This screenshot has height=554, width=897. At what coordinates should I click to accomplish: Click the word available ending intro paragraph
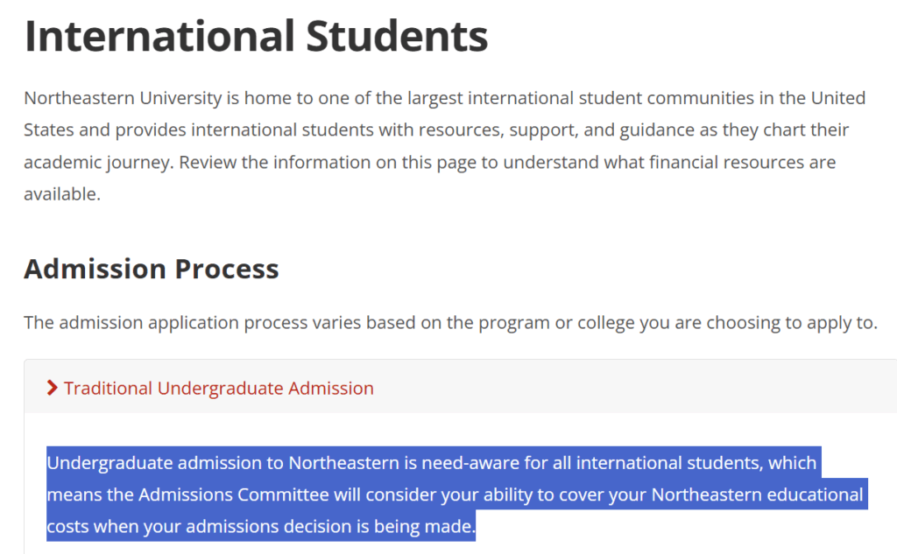pyautogui.click(x=61, y=194)
